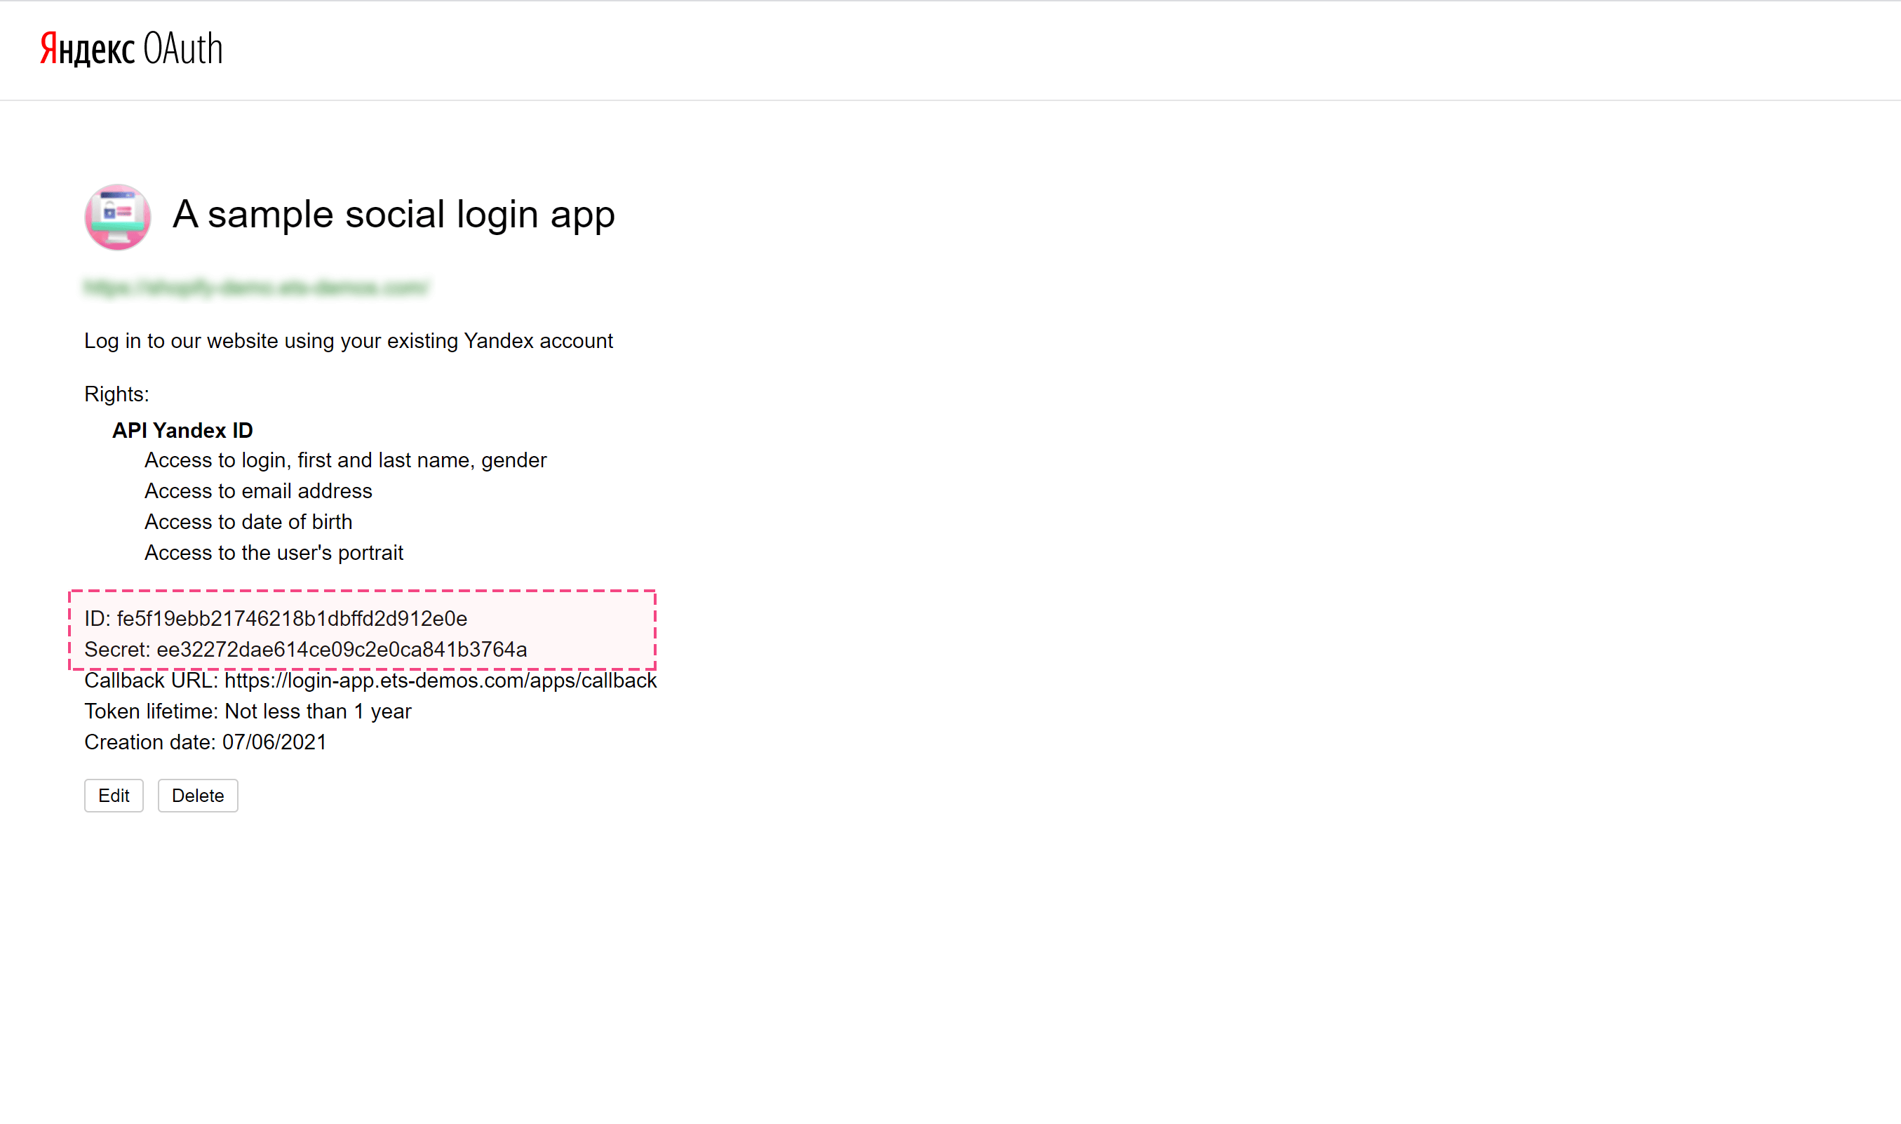
Task: Click the Callback URL text line
Action: tap(370, 681)
